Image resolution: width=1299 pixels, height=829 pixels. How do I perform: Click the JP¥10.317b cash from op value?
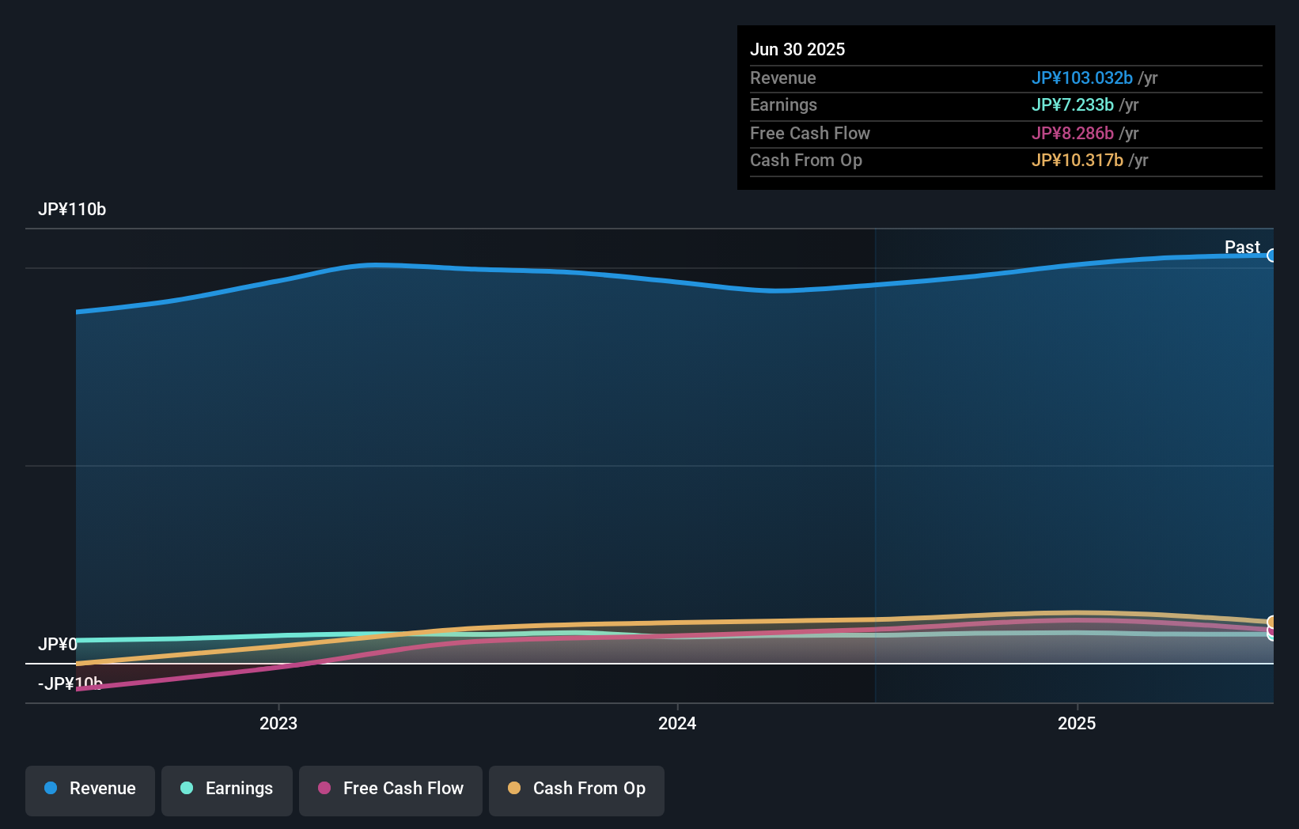point(1077,160)
